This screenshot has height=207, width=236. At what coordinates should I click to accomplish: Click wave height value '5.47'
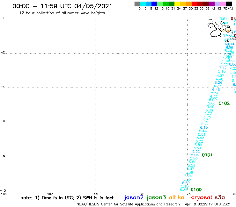(190, 169)
